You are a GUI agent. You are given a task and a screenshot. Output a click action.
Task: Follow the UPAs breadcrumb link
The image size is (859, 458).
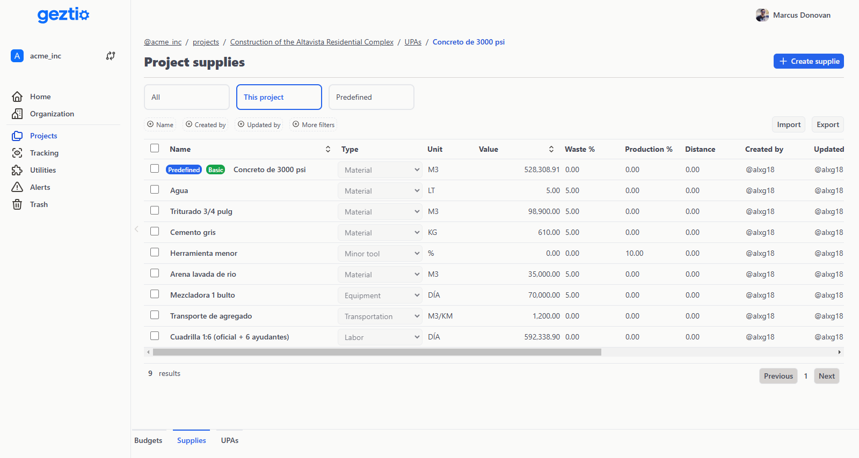click(413, 42)
